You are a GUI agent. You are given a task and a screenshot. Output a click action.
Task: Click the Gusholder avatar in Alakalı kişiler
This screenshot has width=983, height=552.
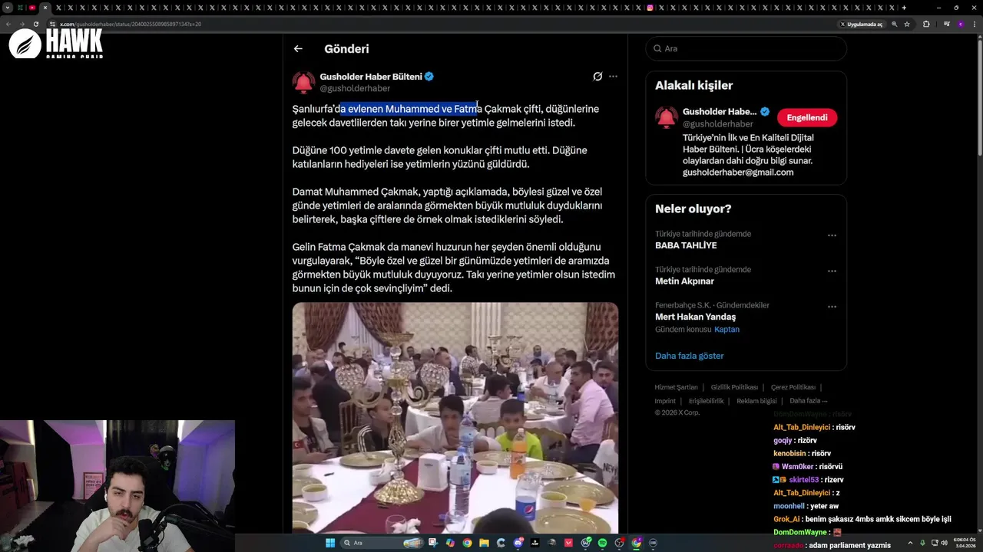[x=666, y=117]
